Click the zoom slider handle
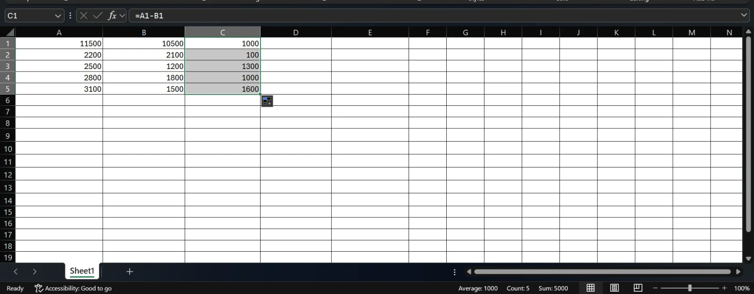 coord(690,288)
